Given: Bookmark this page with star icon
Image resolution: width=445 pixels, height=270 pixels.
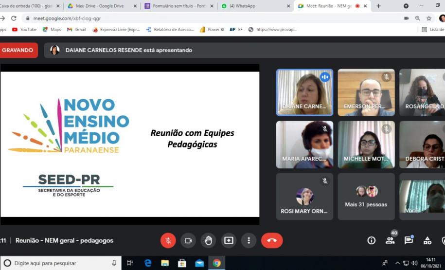Looking at the screenshot, I should pyautogui.click(x=429, y=18).
